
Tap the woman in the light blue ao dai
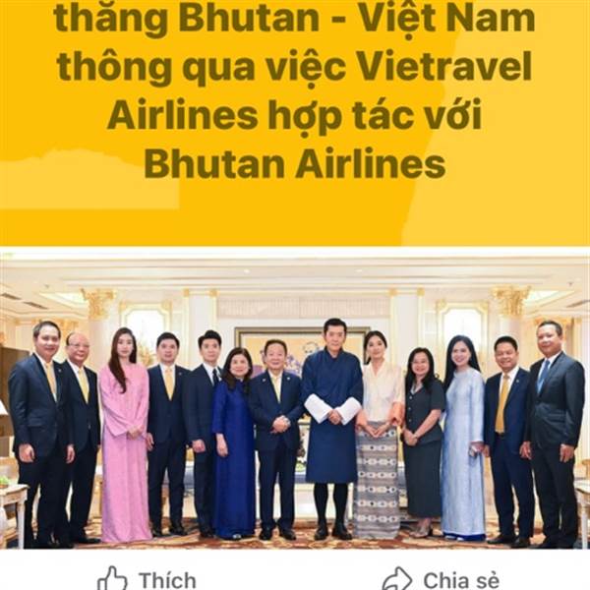(463, 437)
